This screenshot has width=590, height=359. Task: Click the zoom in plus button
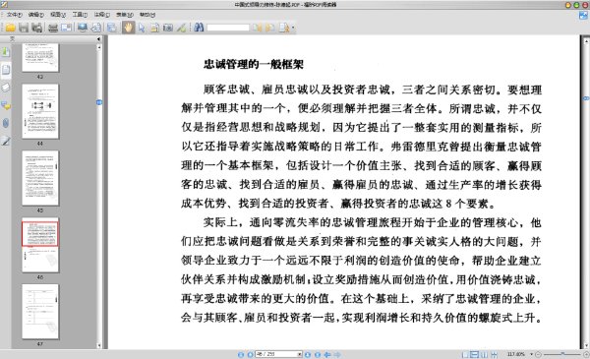[586, 354]
